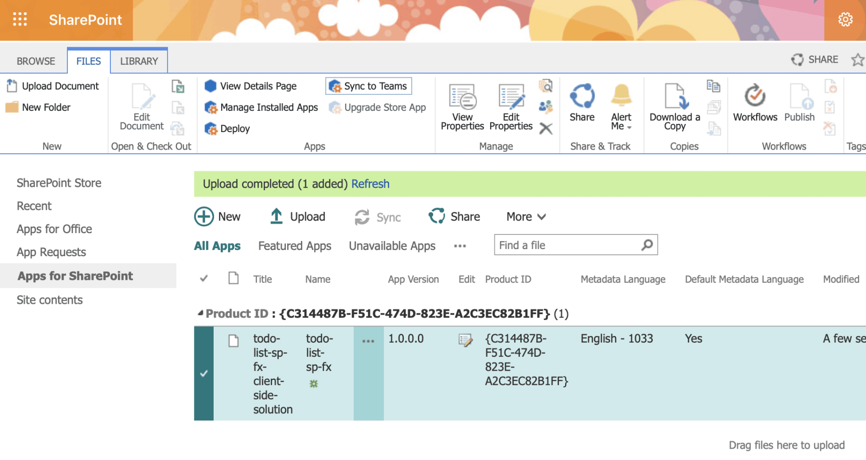Image resolution: width=866 pixels, height=460 pixels.
Task: Switch to the BROWSE ribbon tab
Action: point(36,61)
